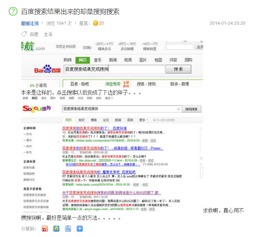Filter Sogou results by 一天内

click(x=27, y=134)
